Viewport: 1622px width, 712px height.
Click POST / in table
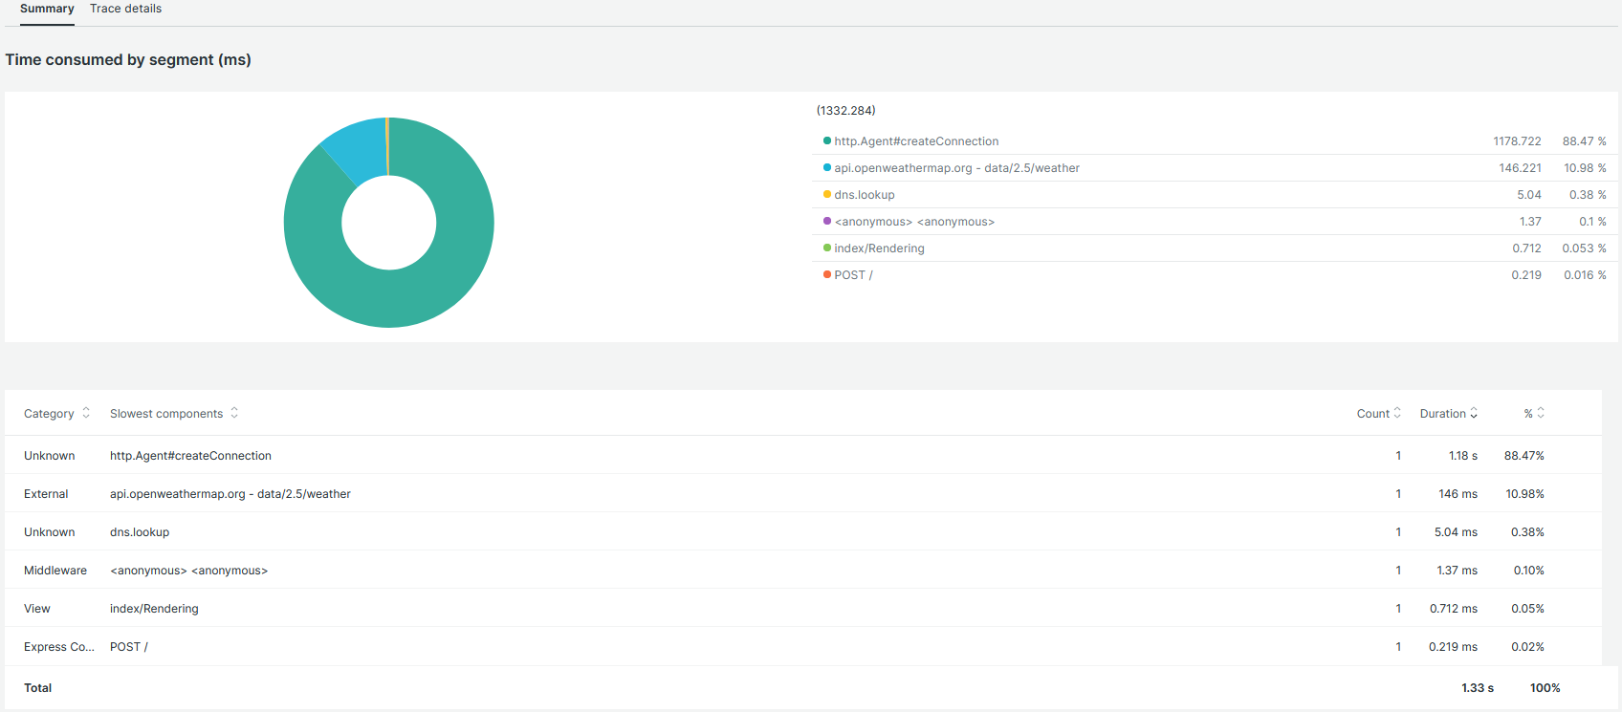point(129,647)
